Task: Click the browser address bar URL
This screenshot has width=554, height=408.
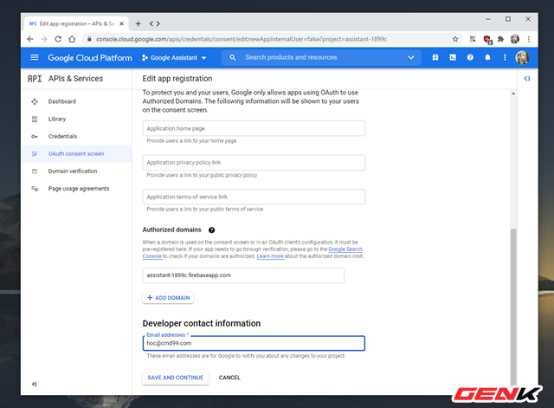Action: [242, 39]
